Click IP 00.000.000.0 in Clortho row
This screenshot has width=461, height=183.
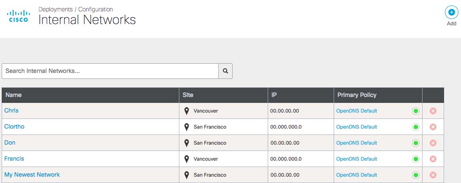[286, 127]
